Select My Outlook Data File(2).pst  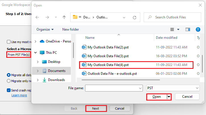coord(108,47)
